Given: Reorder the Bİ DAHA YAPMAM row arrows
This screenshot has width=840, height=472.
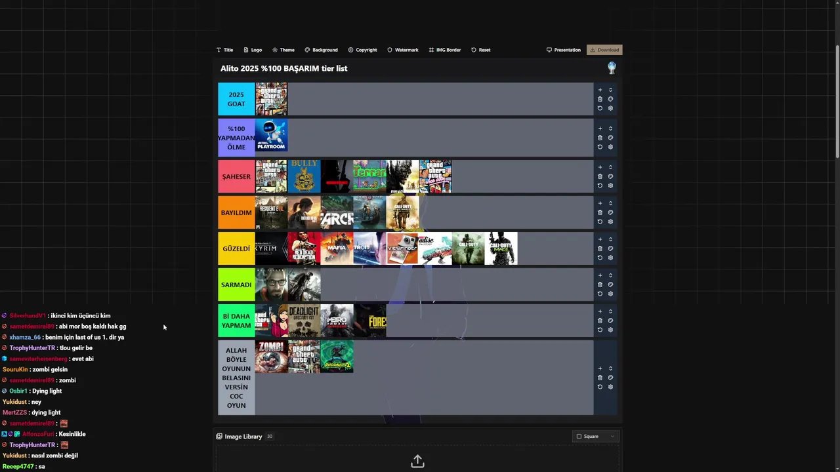Looking at the screenshot, I should pos(610,311).
